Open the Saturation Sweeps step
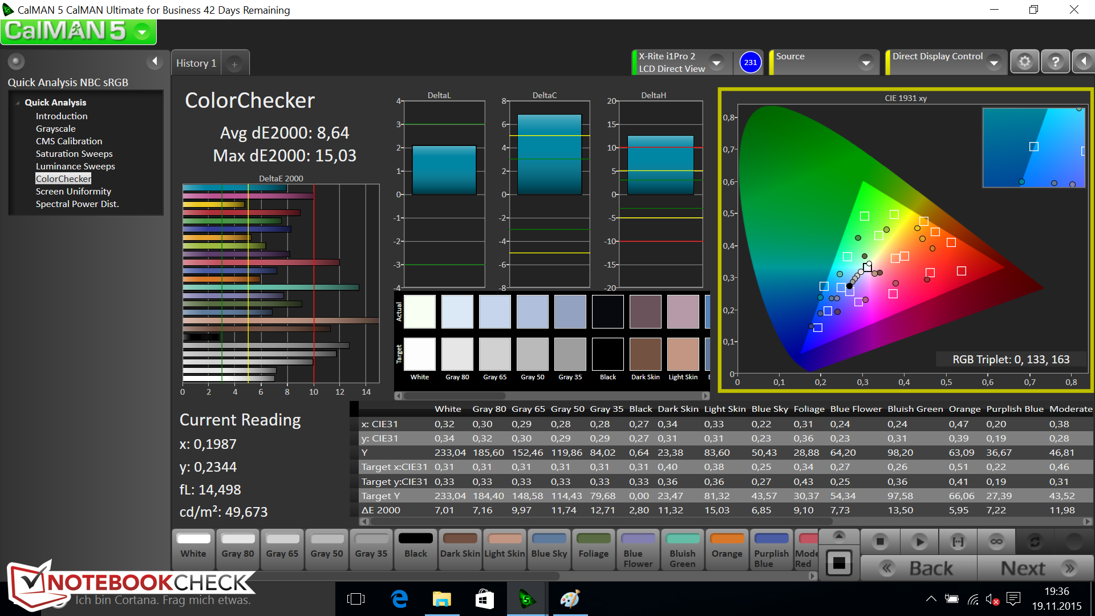This screenshot has height=616, width=1095. point(74,153)
